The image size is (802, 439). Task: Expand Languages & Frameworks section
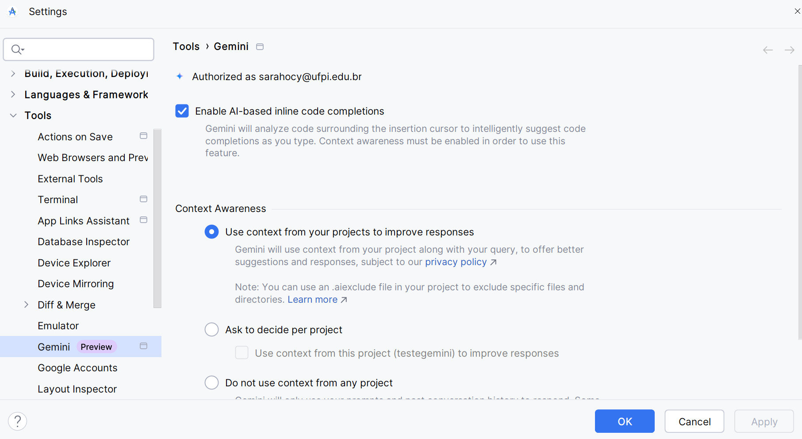tap(13, 94)
